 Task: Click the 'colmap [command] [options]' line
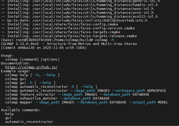pos(32,59)
